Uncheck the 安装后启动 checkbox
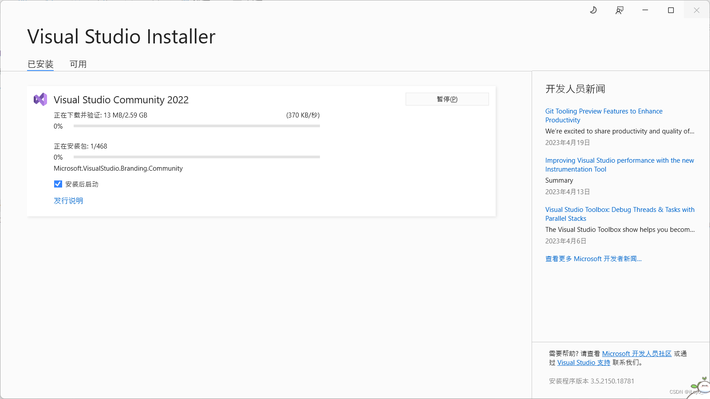 58,184
